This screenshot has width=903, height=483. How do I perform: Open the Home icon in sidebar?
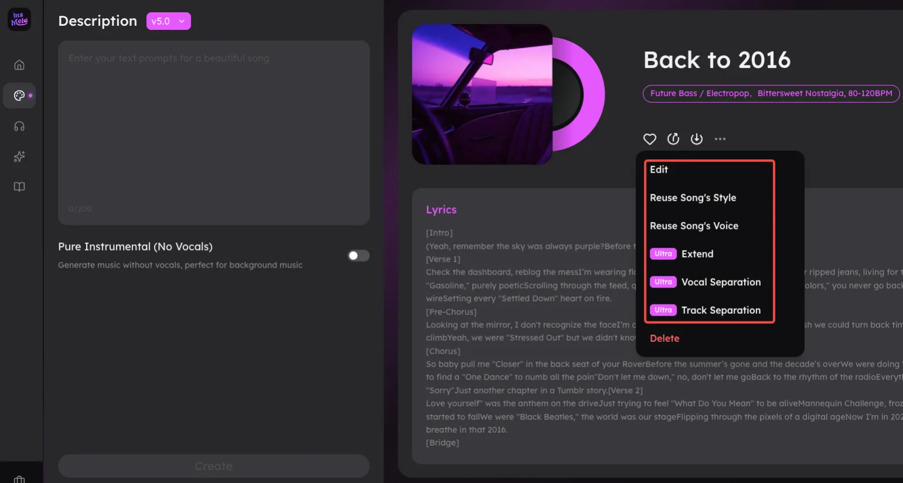19,64
